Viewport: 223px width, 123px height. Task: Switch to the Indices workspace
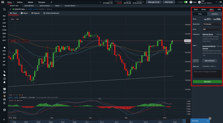coord(20,2)
